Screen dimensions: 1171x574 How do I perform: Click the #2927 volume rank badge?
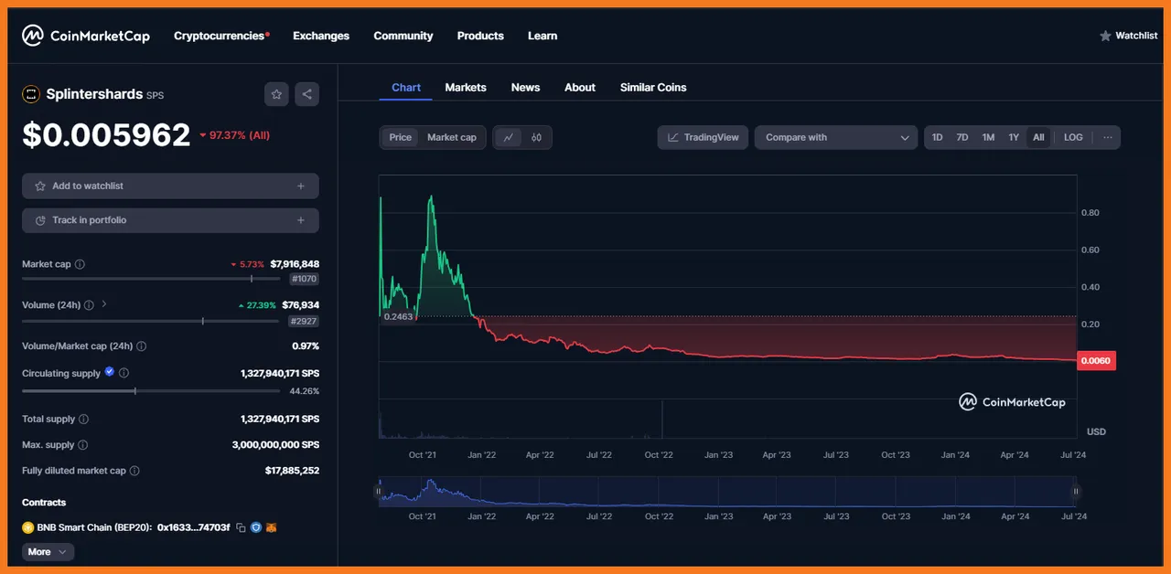[x=304, y=321]
